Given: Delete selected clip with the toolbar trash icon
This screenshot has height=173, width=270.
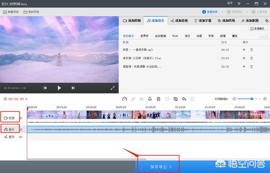Looking at the screenshot, I should (x=159, y=99).
